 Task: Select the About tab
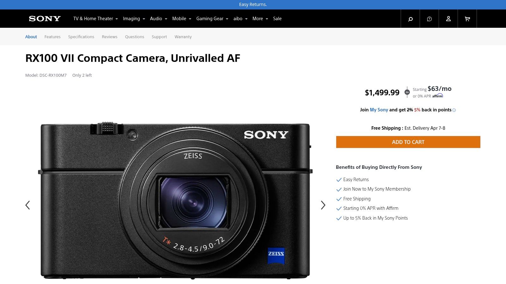pos(31,37)
